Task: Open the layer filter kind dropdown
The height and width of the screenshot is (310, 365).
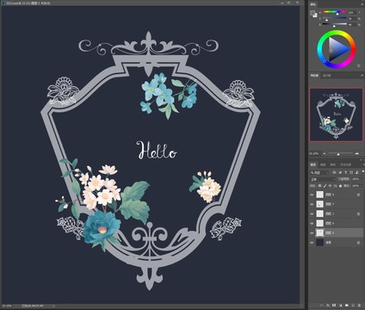Action: pos(319,172)
